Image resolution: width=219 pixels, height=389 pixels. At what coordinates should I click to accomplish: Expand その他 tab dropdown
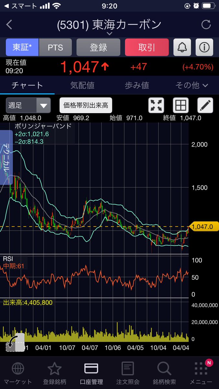pyautogui.click(x=192, y=85)
